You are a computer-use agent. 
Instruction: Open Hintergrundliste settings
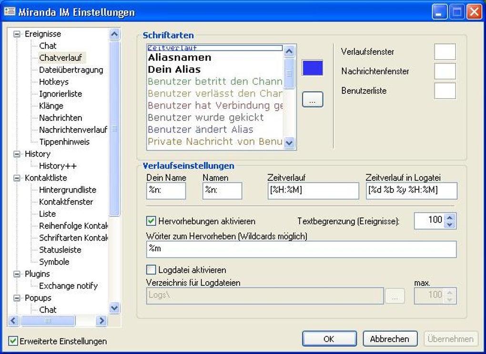[68, 190]
